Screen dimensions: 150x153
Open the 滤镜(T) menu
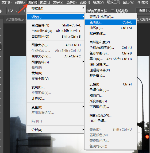click(x=85, y=2)
